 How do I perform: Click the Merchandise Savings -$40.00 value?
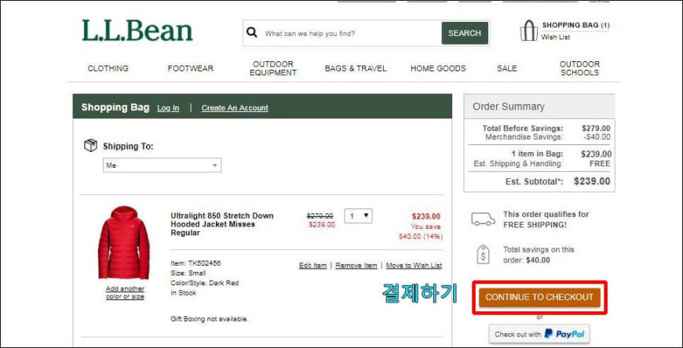coord(597,137)
